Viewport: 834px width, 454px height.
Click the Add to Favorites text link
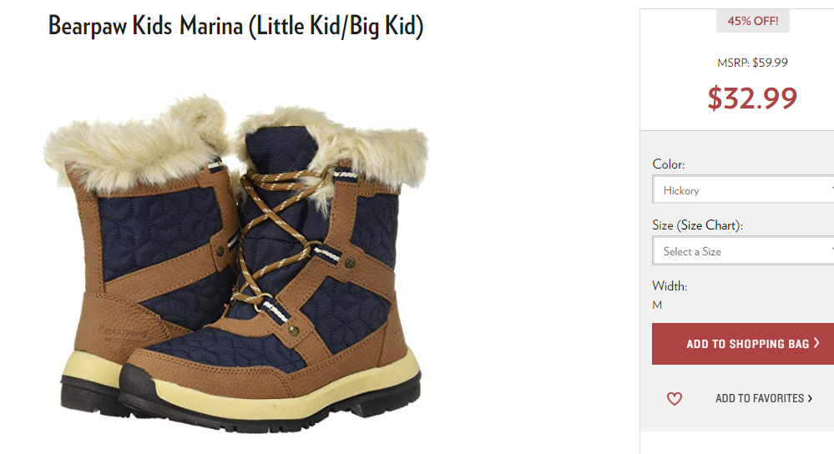(760, 398)
